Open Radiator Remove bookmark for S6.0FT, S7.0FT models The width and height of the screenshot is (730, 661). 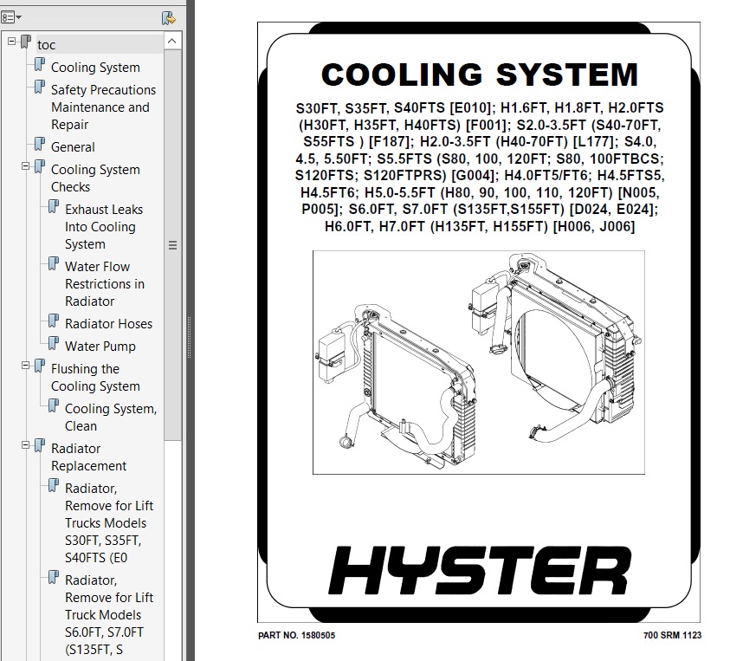coord(109,615)
